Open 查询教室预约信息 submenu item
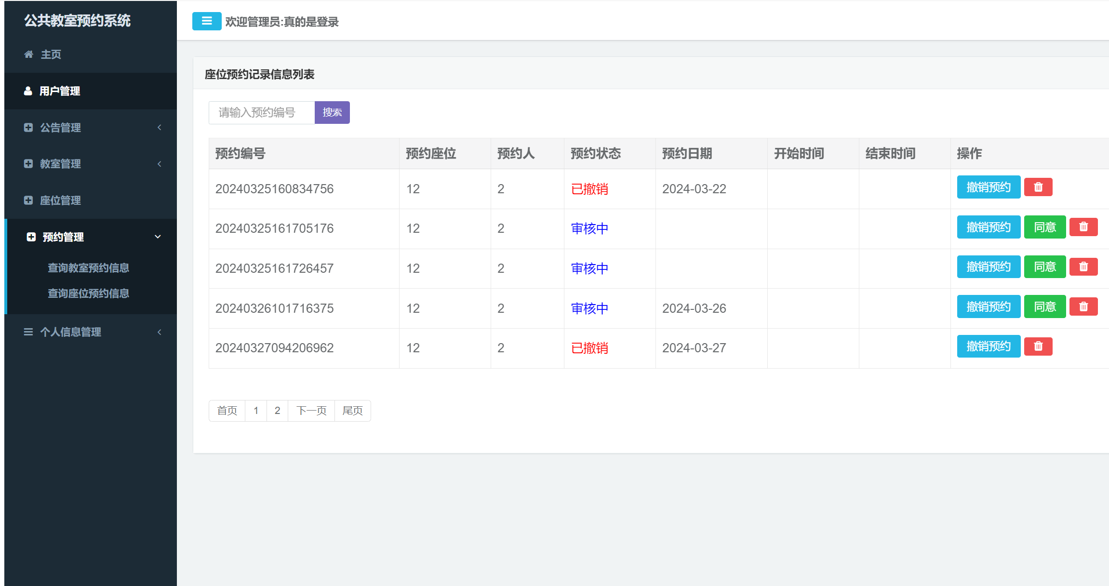Screen dimensions: 1109x586 tap(88, 268)
